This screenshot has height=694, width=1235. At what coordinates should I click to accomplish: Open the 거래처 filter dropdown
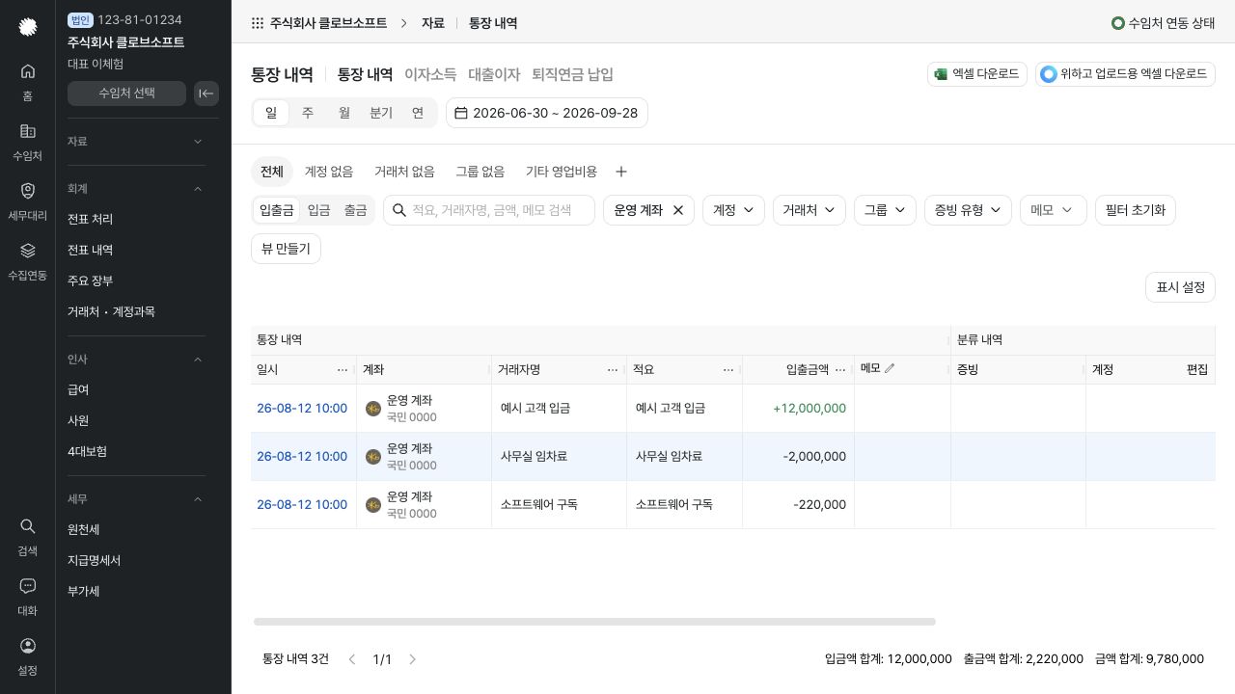(x=809, y=210)
